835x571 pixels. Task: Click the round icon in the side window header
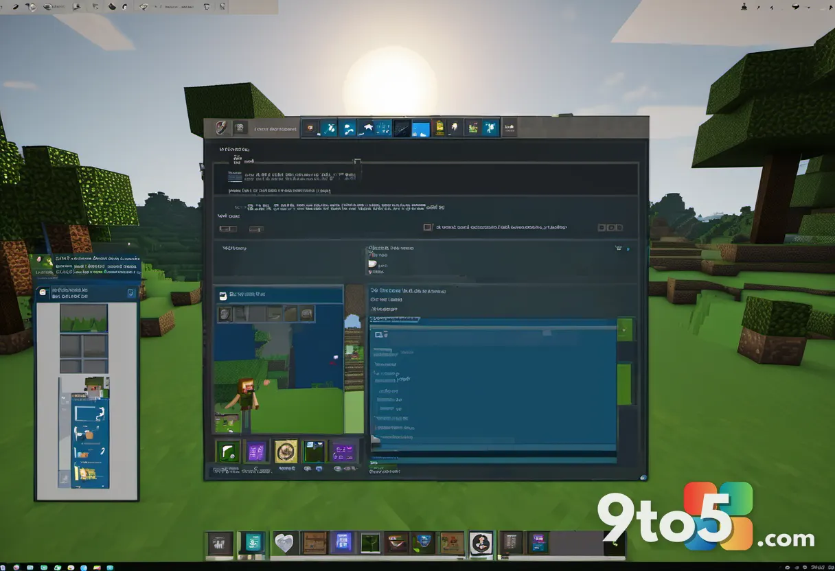43,293
